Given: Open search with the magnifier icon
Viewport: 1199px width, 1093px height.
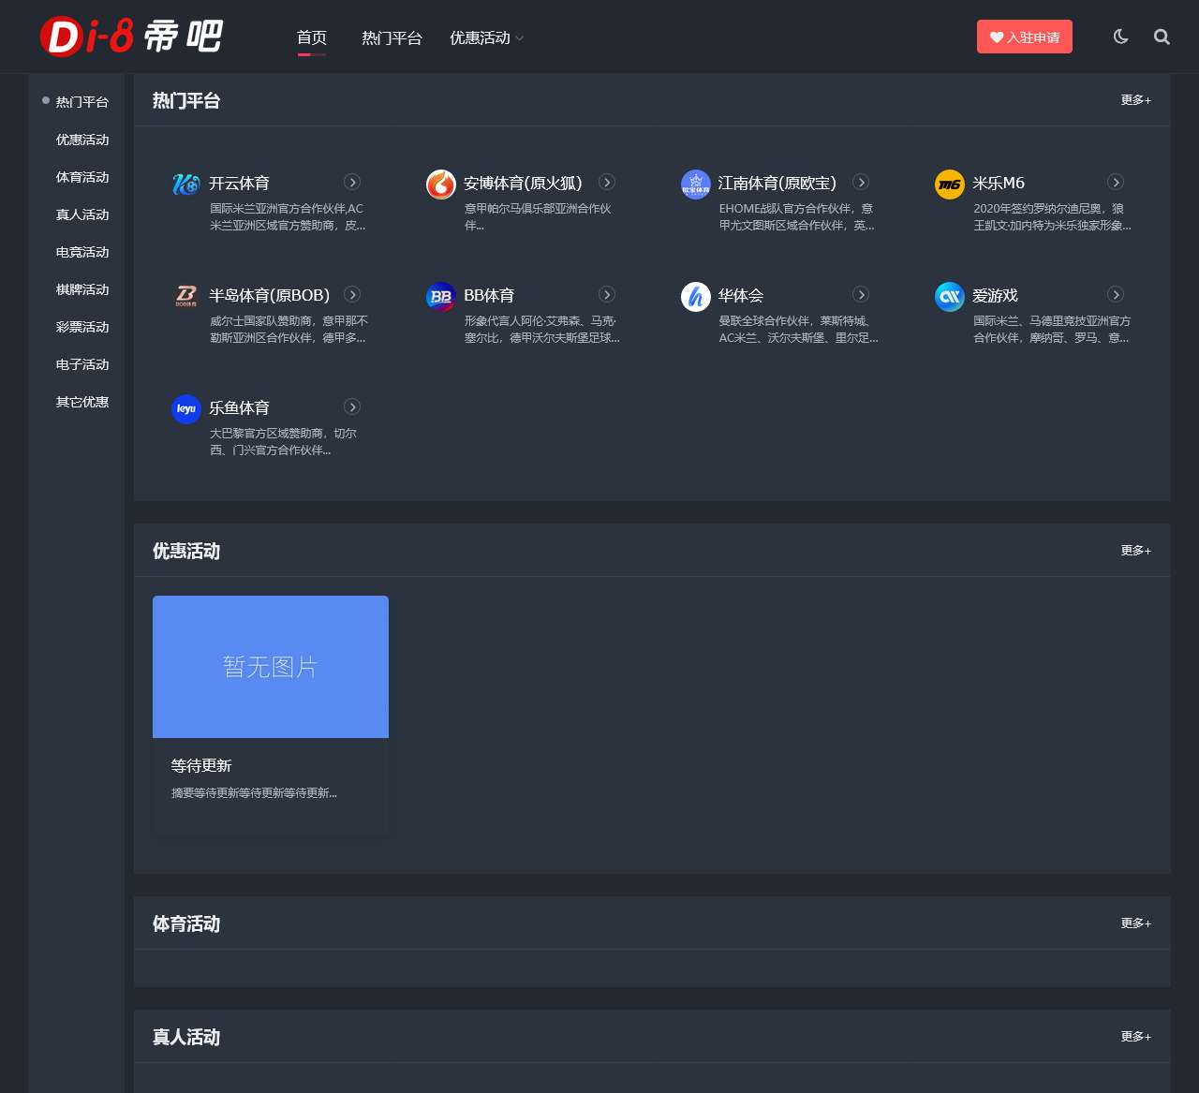Looking at the screenshot, I should [x=1162, y=37].
